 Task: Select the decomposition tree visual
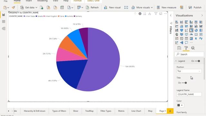click(182, 43)
